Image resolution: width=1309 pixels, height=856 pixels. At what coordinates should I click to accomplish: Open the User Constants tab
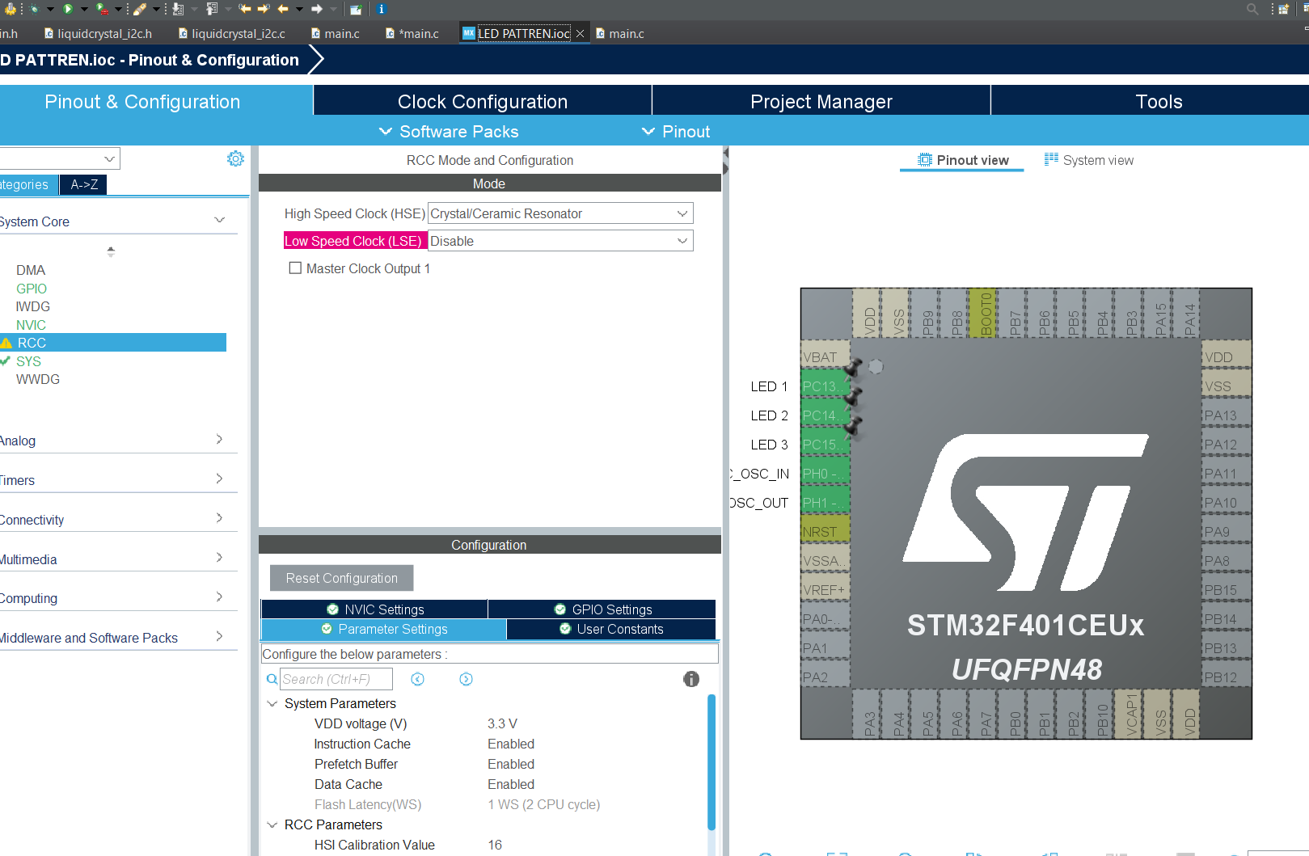click(611, 629)
